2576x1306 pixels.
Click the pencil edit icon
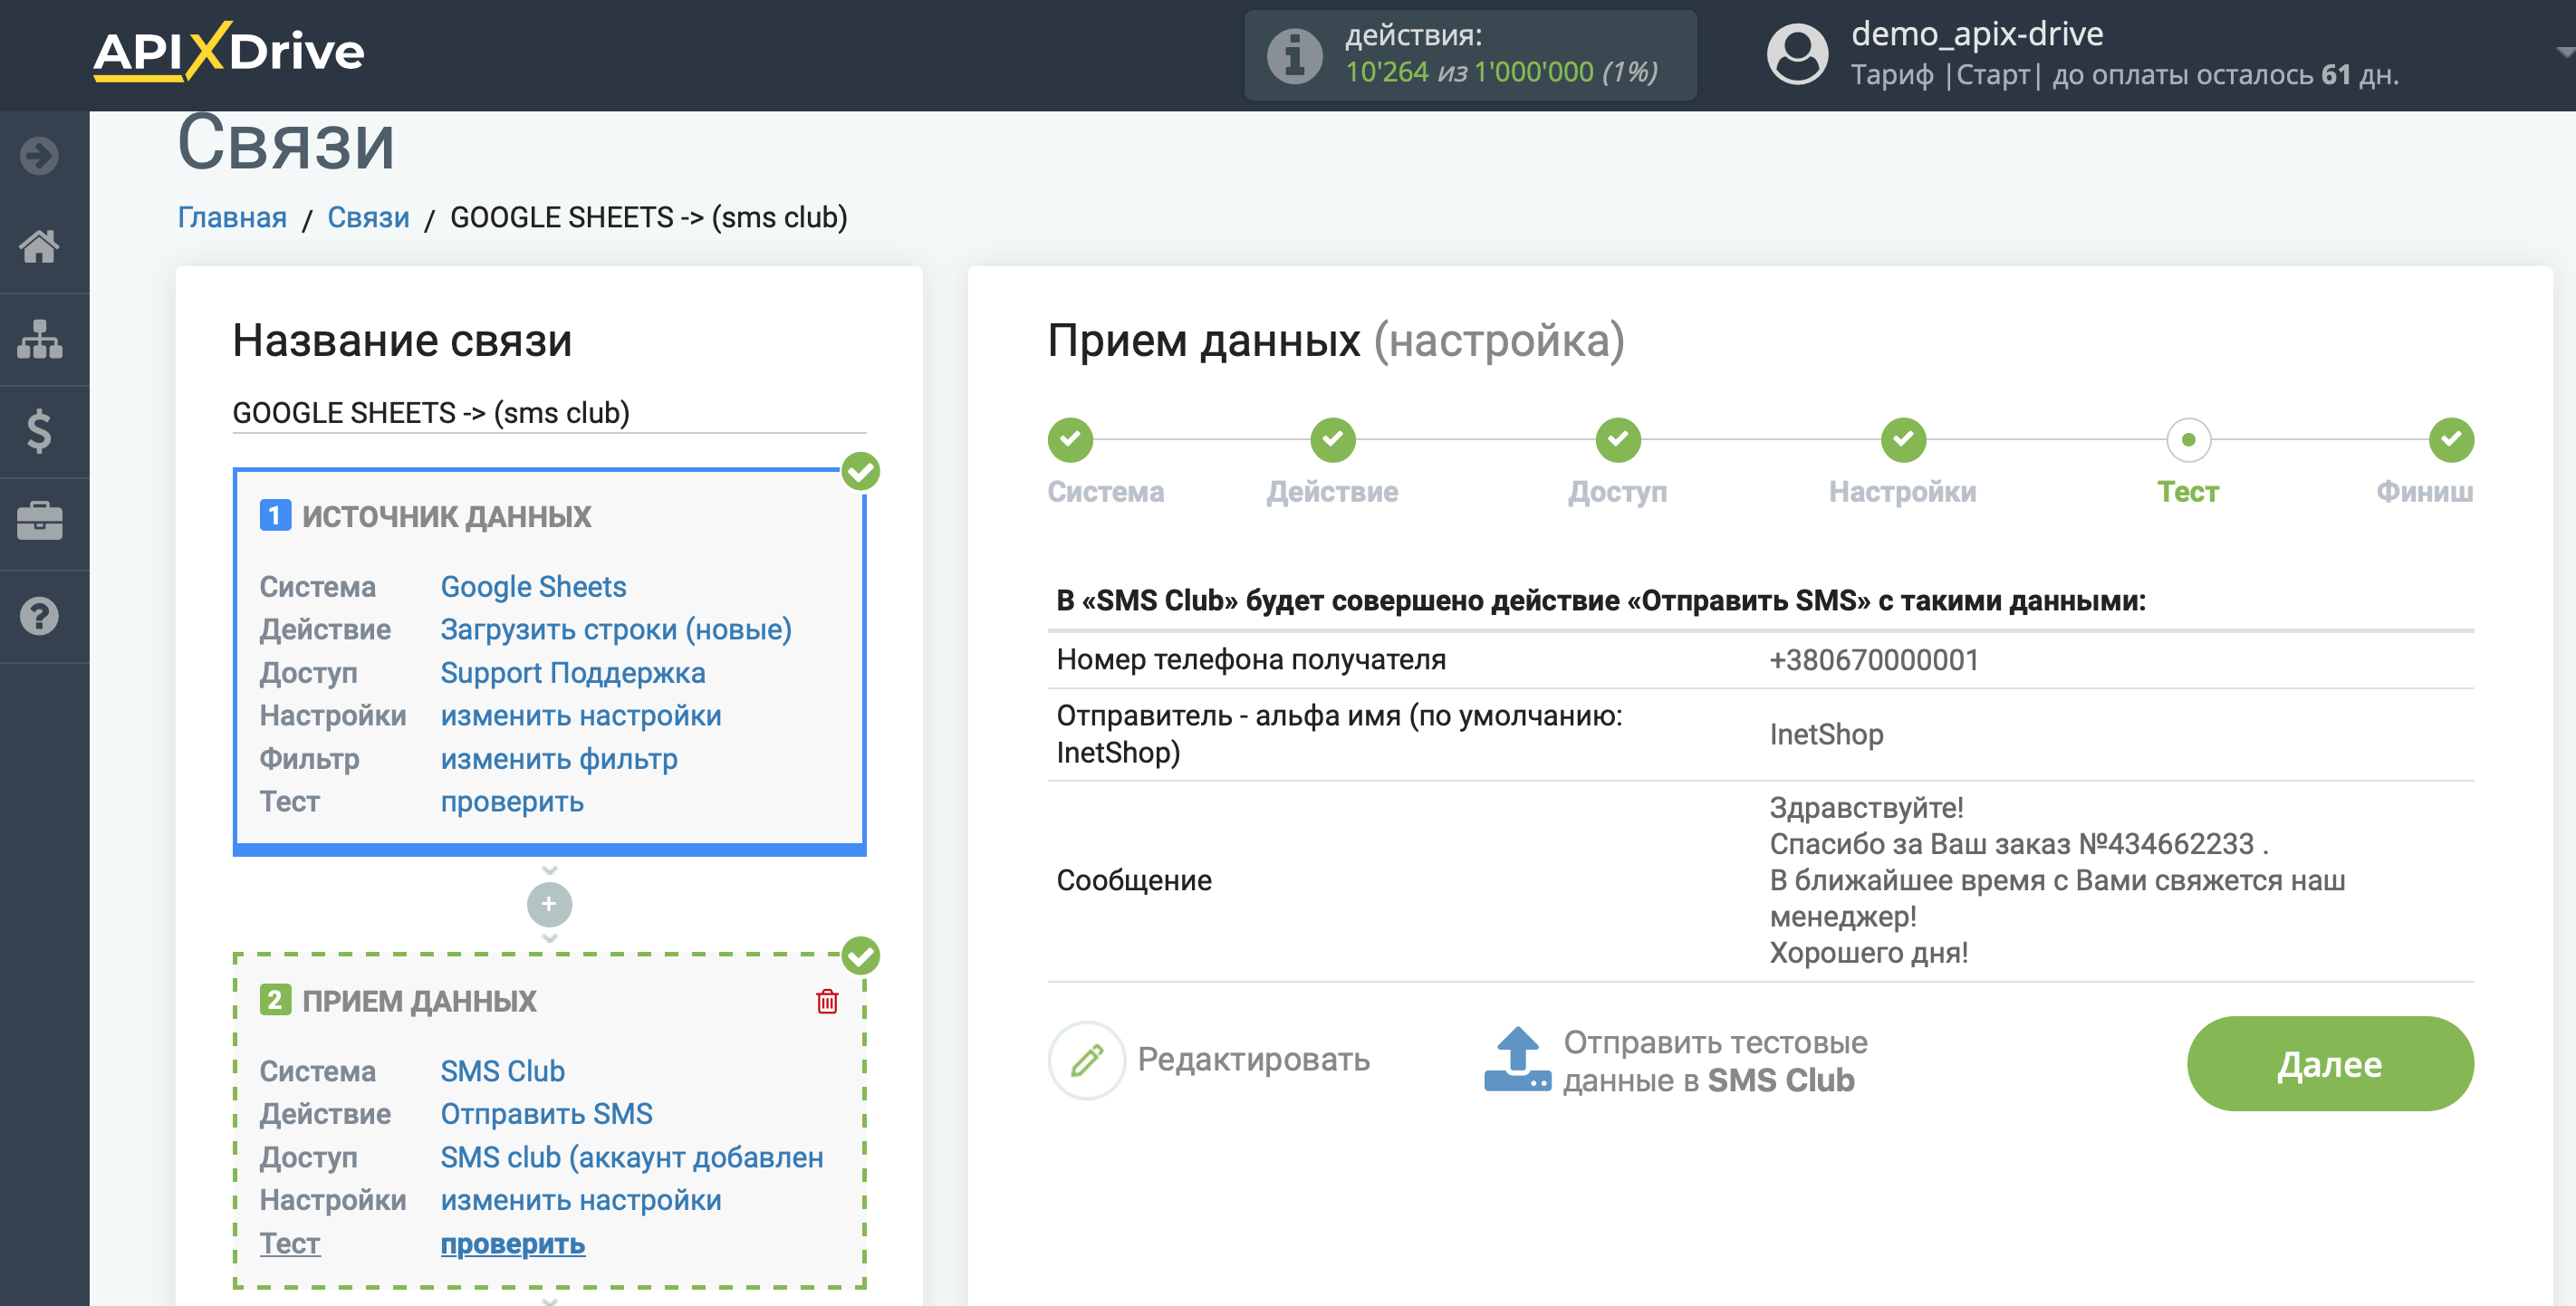(1087, 1060)
